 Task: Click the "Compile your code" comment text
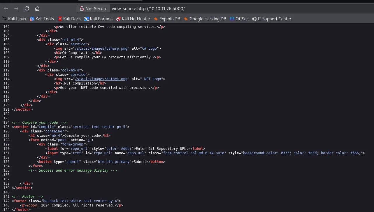click(x=39, y=123)
